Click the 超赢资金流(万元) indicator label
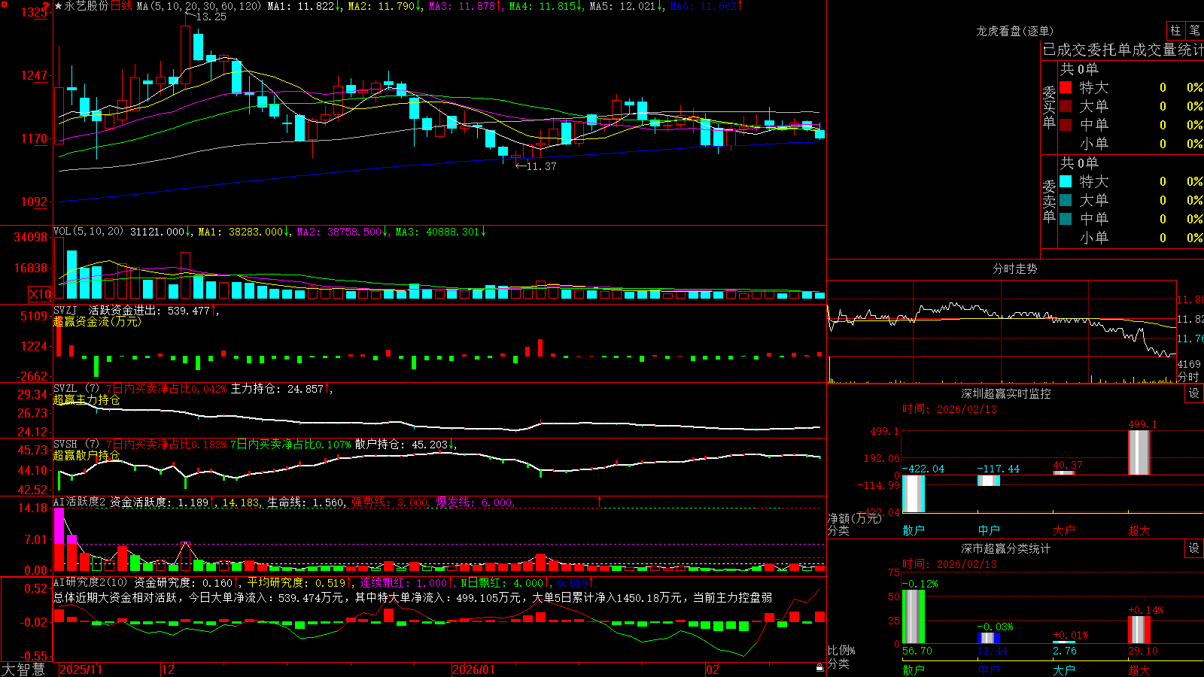The width and height of the screenshot is (1204, 677). [97, 321]
